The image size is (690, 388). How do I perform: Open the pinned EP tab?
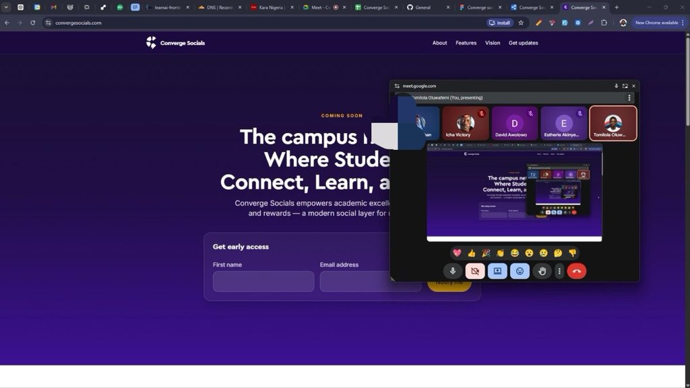pyautogui.click(x=135, y=7)
